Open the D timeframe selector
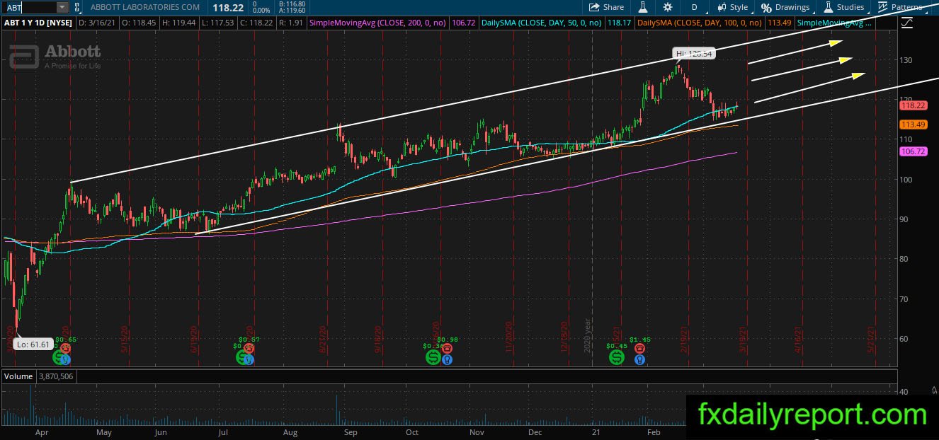 click(x=695, y=7)
